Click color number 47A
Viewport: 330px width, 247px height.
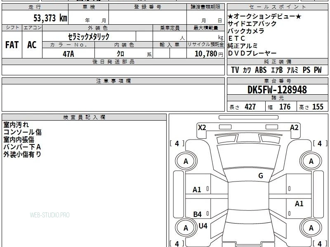[68, 54]
